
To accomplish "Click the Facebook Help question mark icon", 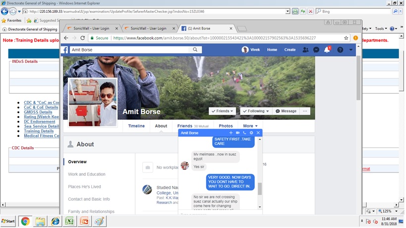I will click(x=340, y=50).
